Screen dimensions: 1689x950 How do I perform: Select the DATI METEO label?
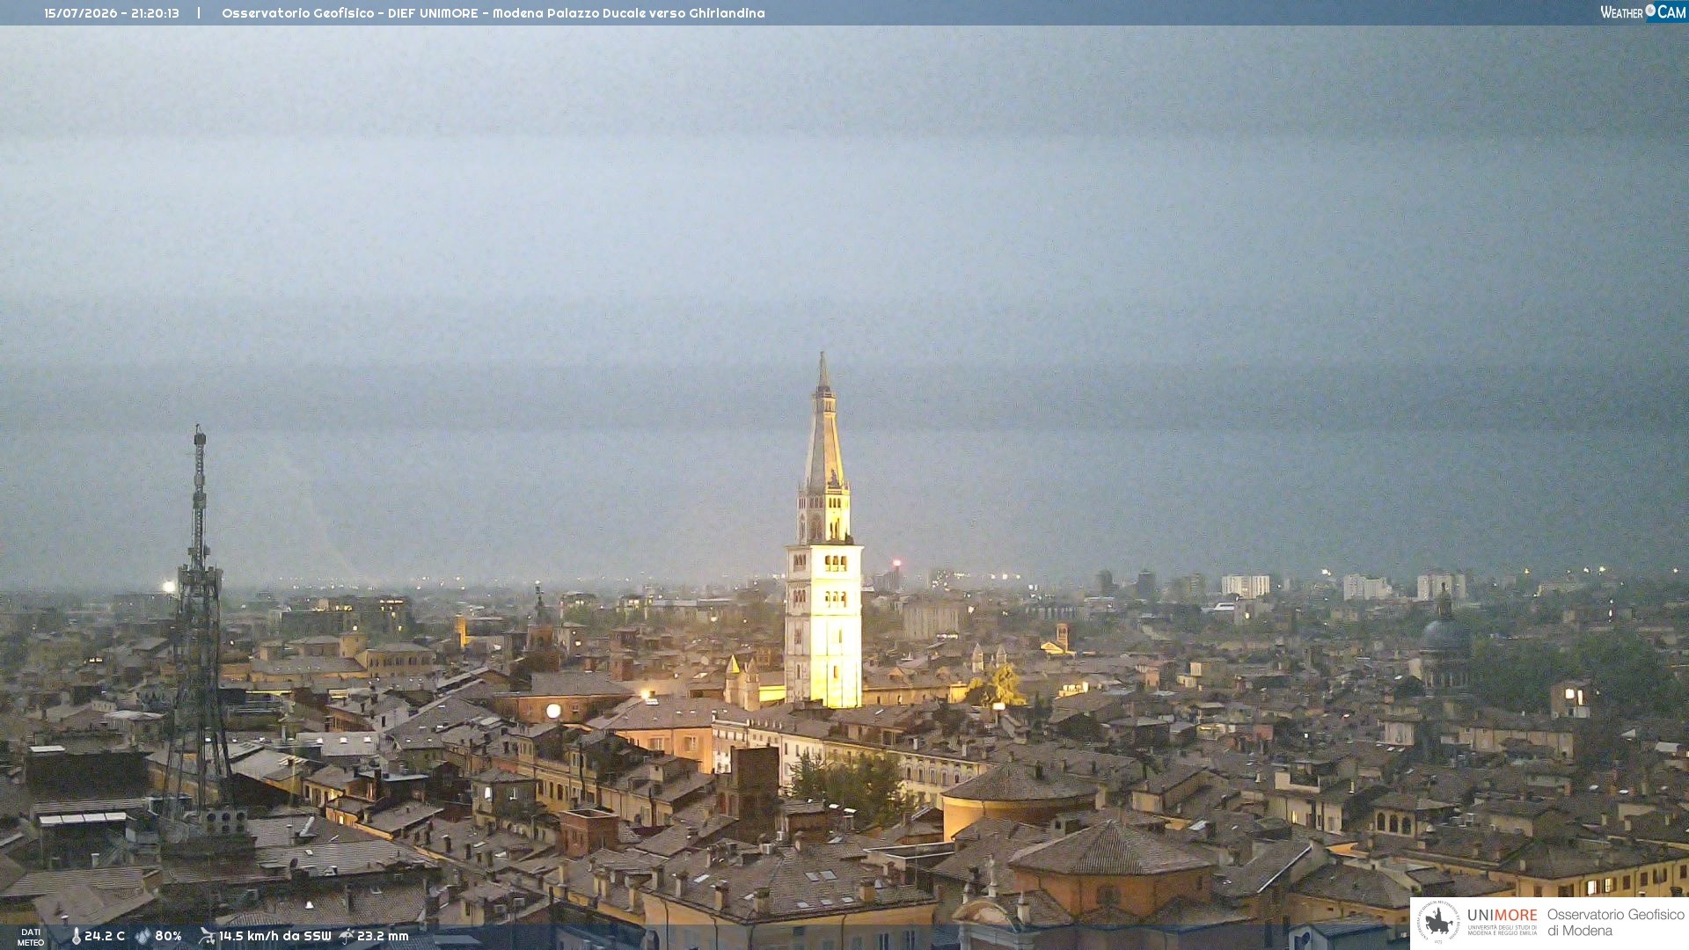[x=31, y=938]
